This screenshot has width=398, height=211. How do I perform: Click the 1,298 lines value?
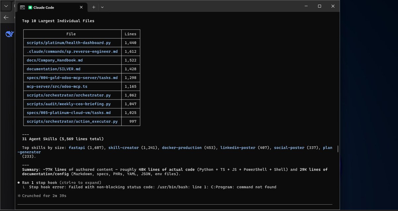[130, 78]
